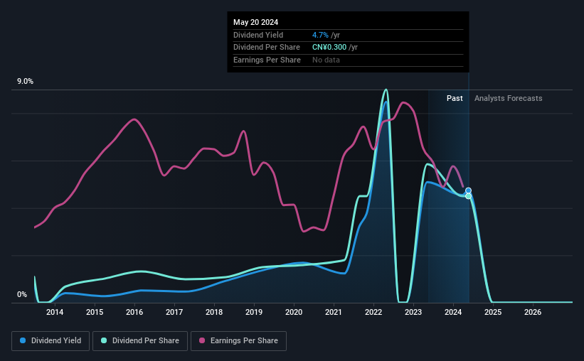Screen dimensions: 584x361
Task: Click the 9.0% y-axis label
Action: pyautogui.click(x=25, y=81)
